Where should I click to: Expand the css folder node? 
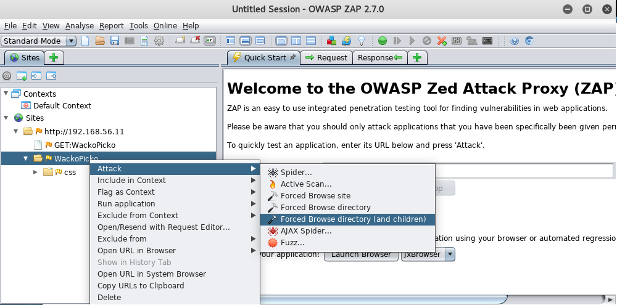[x=35, y=172]
